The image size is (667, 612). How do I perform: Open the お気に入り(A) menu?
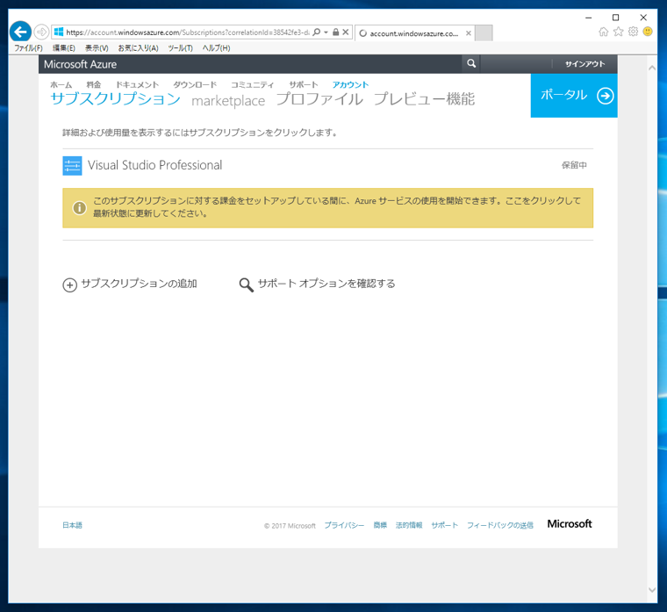[x=139, y=48]
